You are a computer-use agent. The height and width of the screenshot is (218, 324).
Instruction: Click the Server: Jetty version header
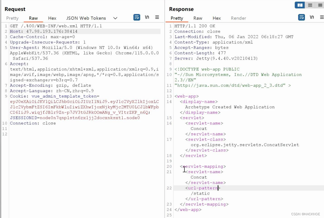point(216,58)
